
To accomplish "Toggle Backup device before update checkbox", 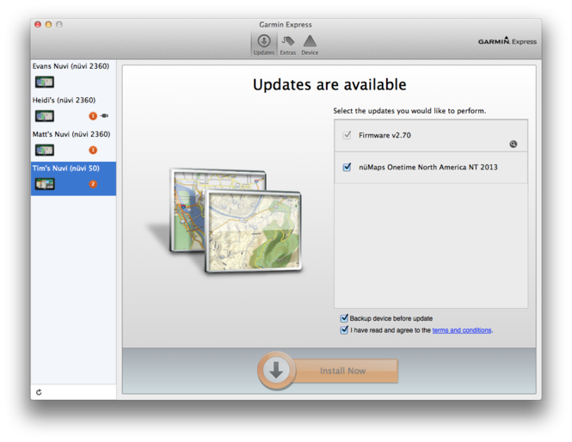I will click(x=344, y=318).
